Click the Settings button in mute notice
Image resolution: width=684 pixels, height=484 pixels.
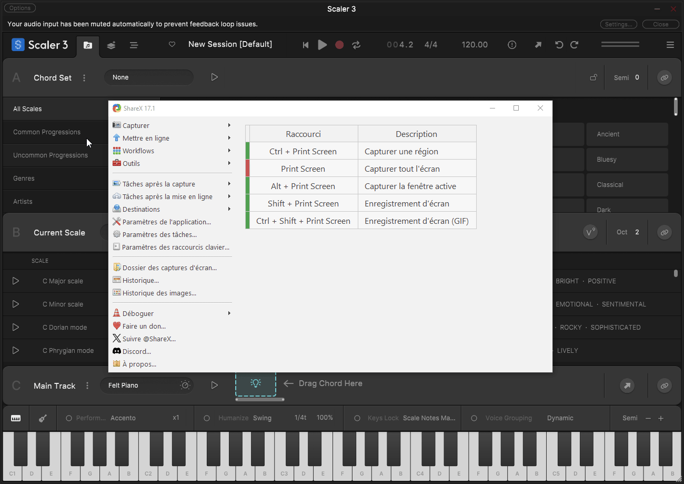coord(619,24)
